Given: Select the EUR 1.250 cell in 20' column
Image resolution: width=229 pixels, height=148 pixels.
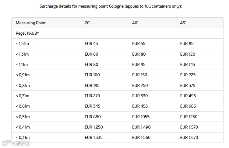Looking at the screenshot, I should pyautogui.click(x=94, y=127).
